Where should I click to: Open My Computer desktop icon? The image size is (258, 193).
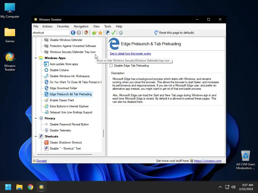coord(10,10)
